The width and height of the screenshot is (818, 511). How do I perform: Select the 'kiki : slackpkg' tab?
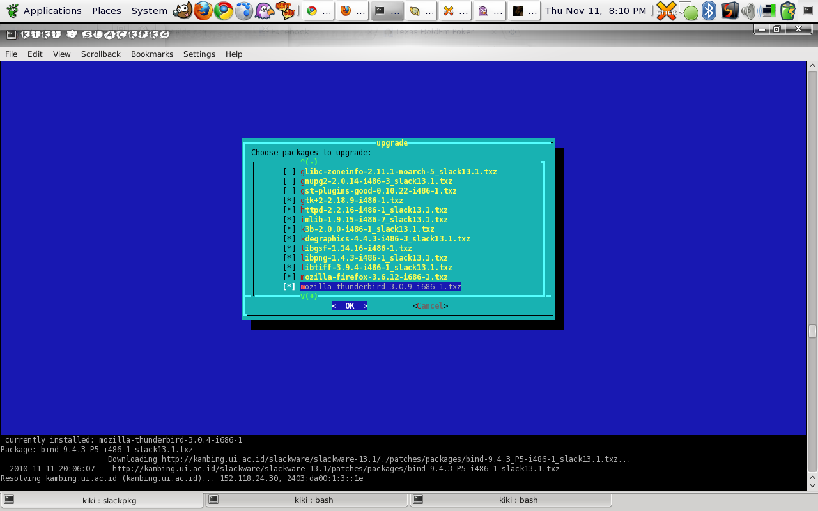pyautogui.click(x=102, y=500)
